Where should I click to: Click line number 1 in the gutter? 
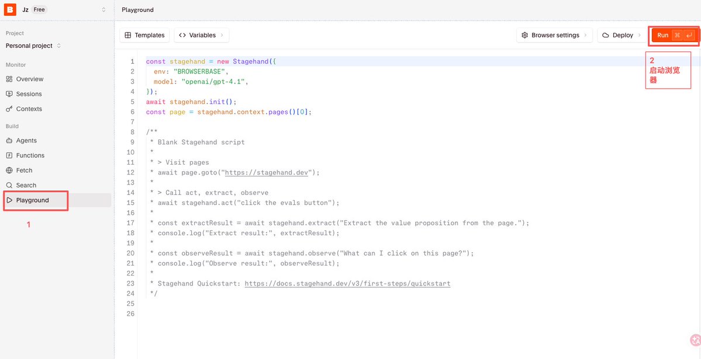[132, 62]
